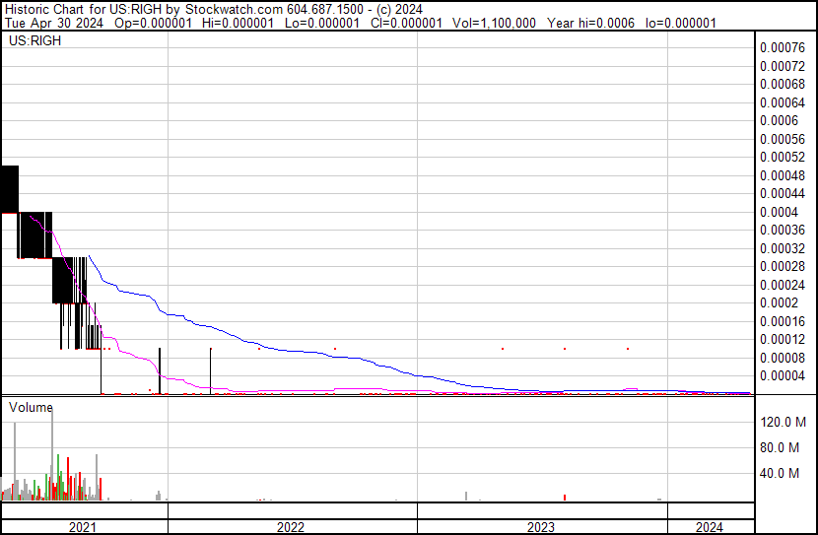Screen dimensions: 818x535
Task: Click the 0.00004 price axis label
Action: [783, 375]
